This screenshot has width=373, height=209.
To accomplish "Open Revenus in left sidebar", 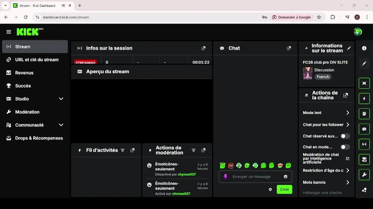I will (35, 73).
